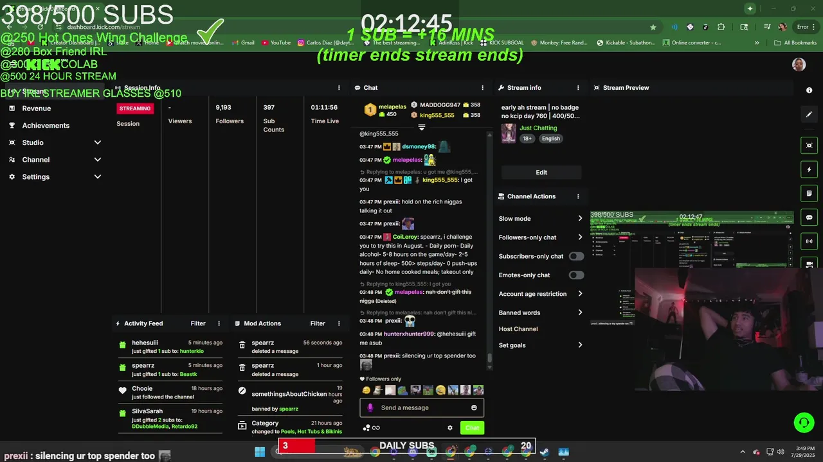Image resolution: width=823 pixels, height=462 pixels.
Task: Open Banned words chevron
Action: (580, 313)
